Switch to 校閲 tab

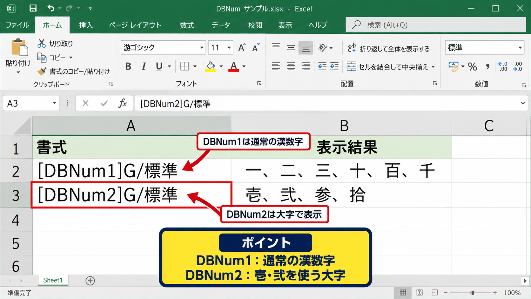tap(255, 25)
